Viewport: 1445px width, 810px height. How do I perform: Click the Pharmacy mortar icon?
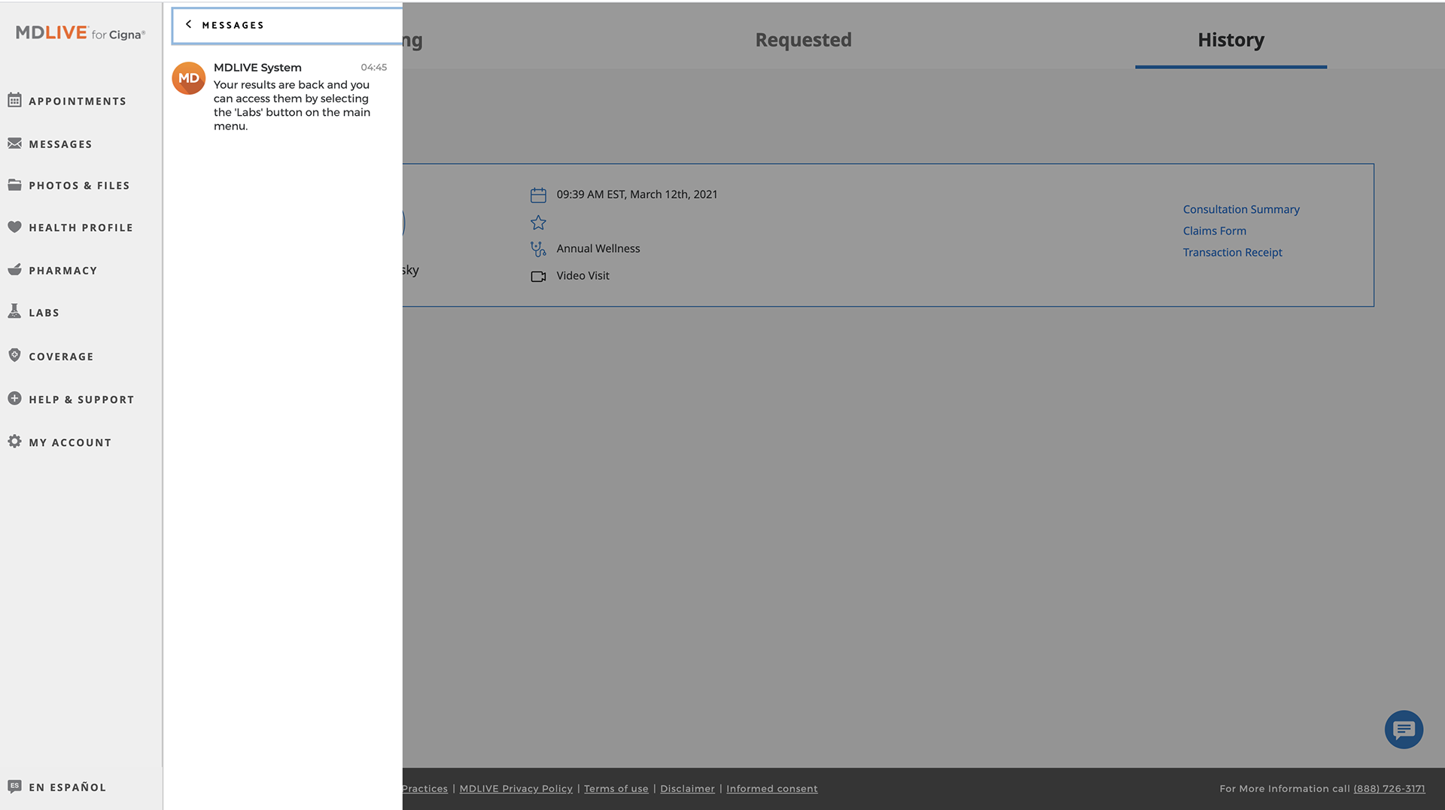[x=14, y=269]
